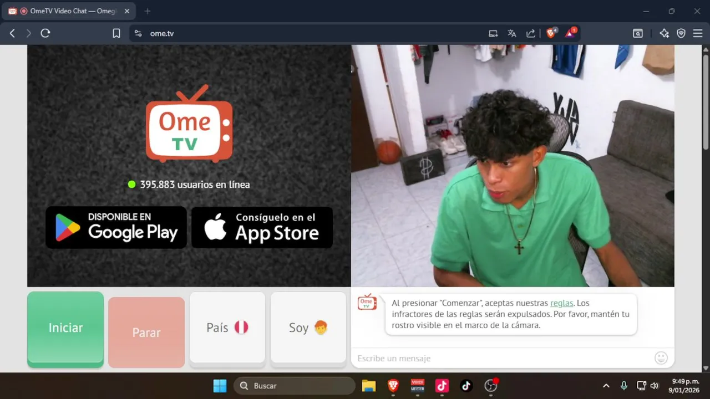Click the cast/screen icon in address bar
The height and width of the screenshot is (399, 710).
493,33
